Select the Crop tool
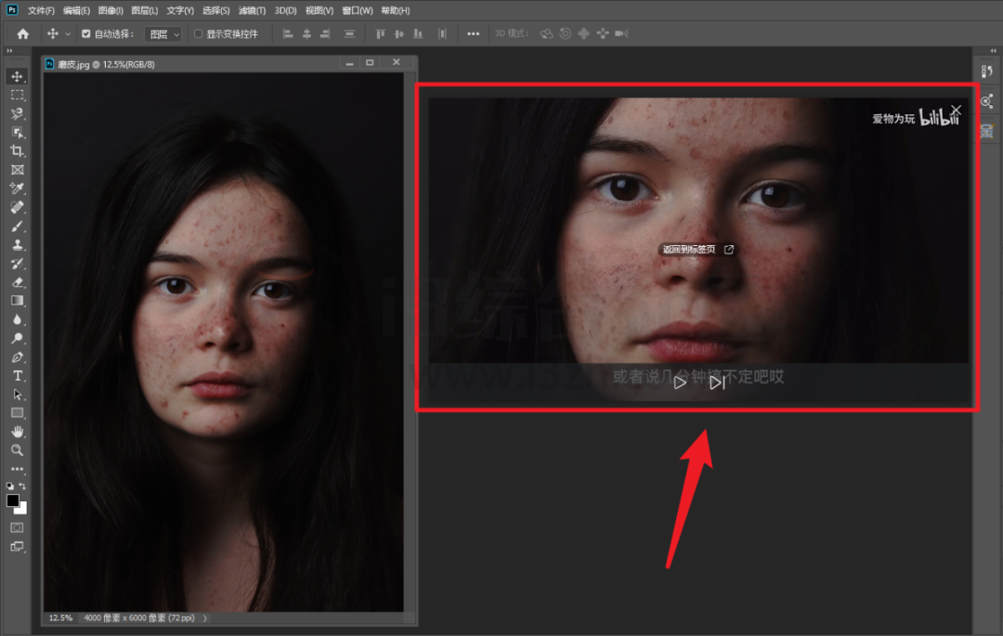The image size is (1003, 636). click(18, 150)
